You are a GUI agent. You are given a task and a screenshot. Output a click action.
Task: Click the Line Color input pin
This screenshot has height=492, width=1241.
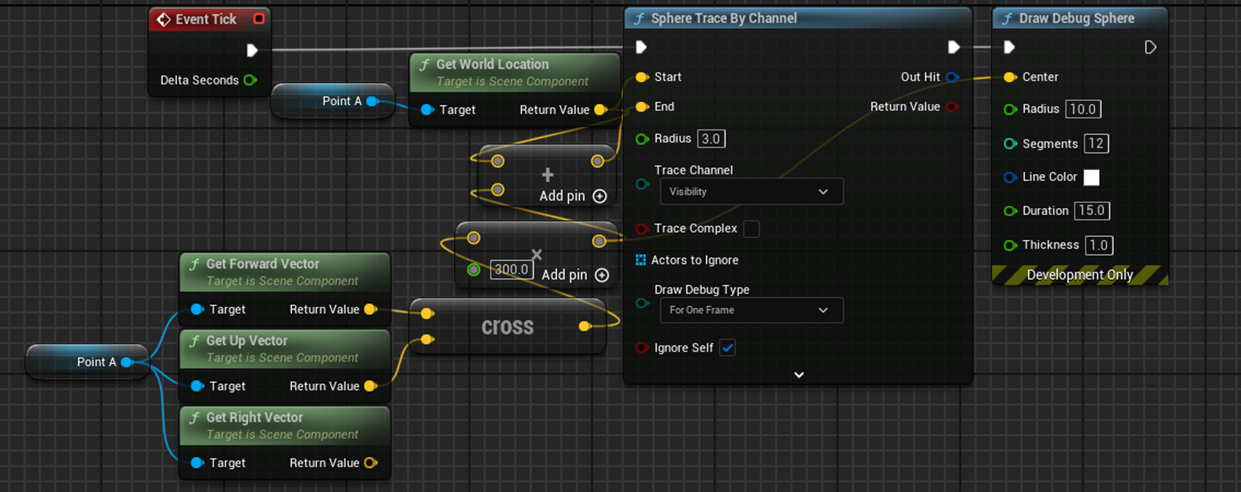point(1010,177)
